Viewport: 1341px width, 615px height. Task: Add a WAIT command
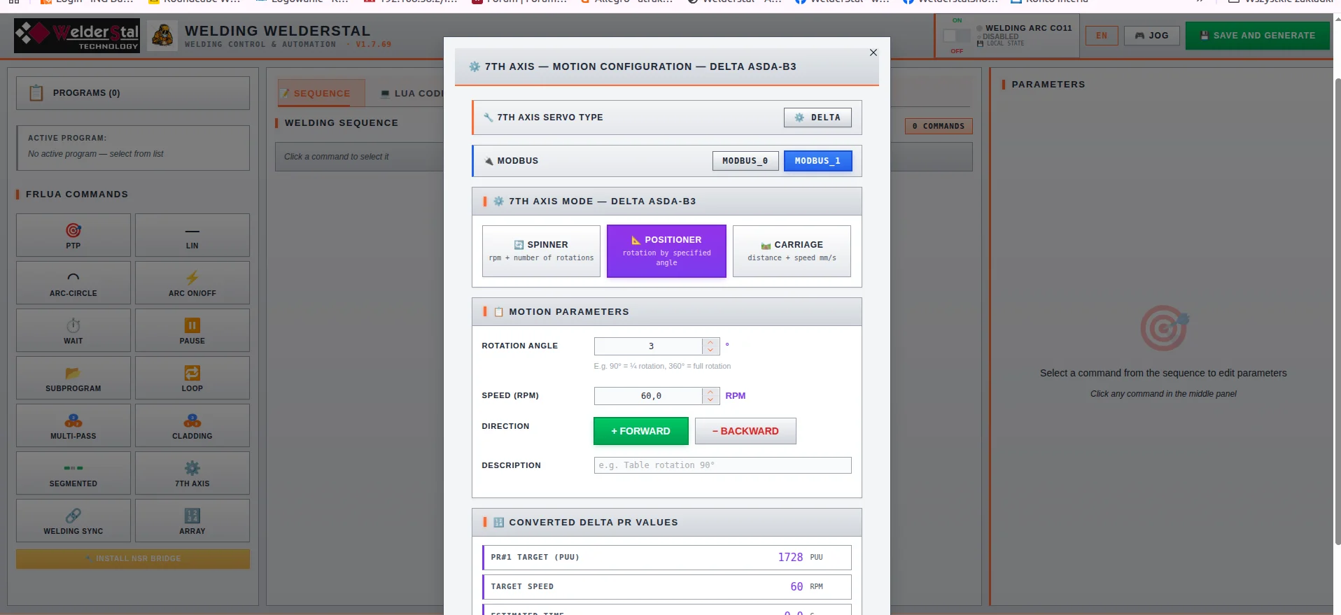(73, 330)
